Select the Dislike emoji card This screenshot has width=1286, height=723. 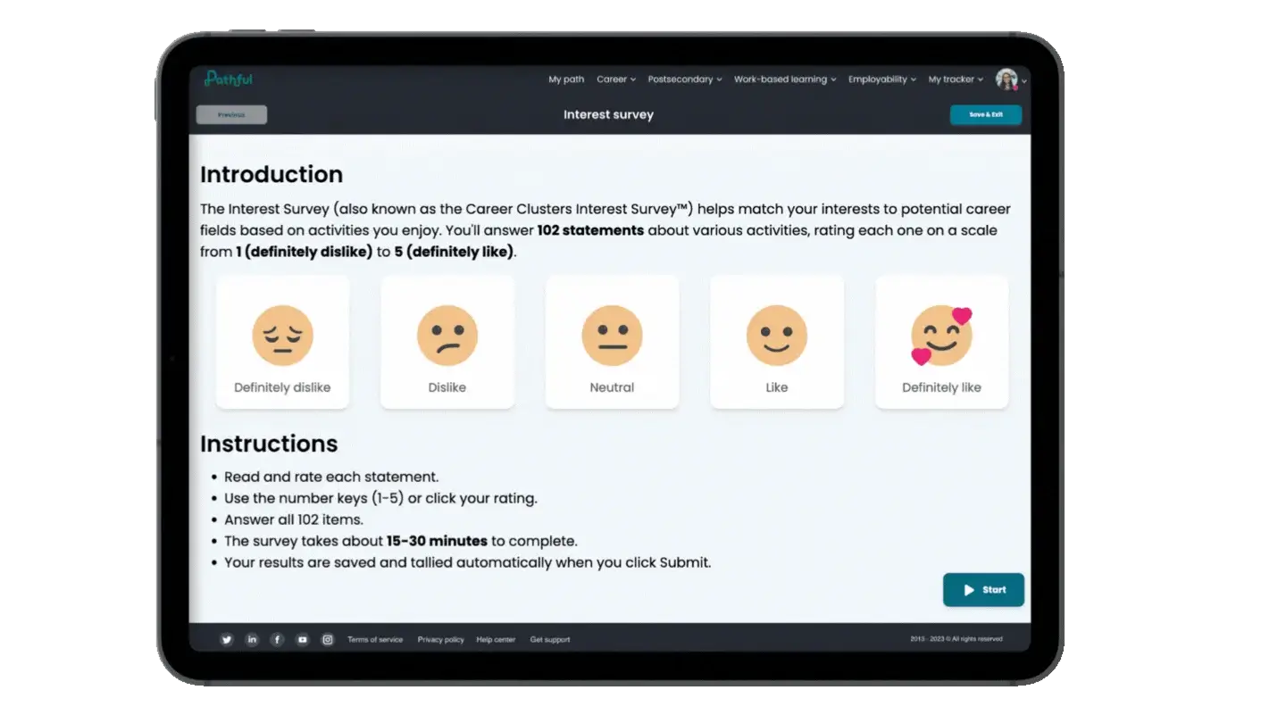pyautogui.click(x=447, y=342)
